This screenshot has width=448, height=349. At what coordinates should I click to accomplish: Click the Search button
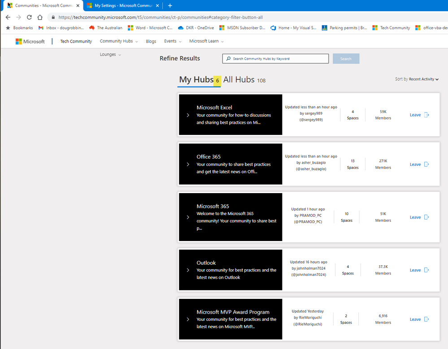tap(346, 59)
